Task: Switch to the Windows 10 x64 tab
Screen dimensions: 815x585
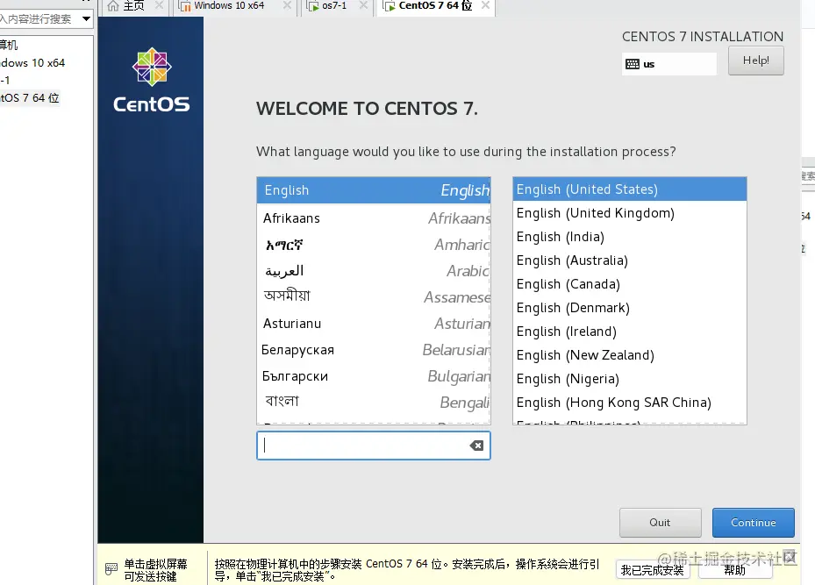Action: pos(234,6)
